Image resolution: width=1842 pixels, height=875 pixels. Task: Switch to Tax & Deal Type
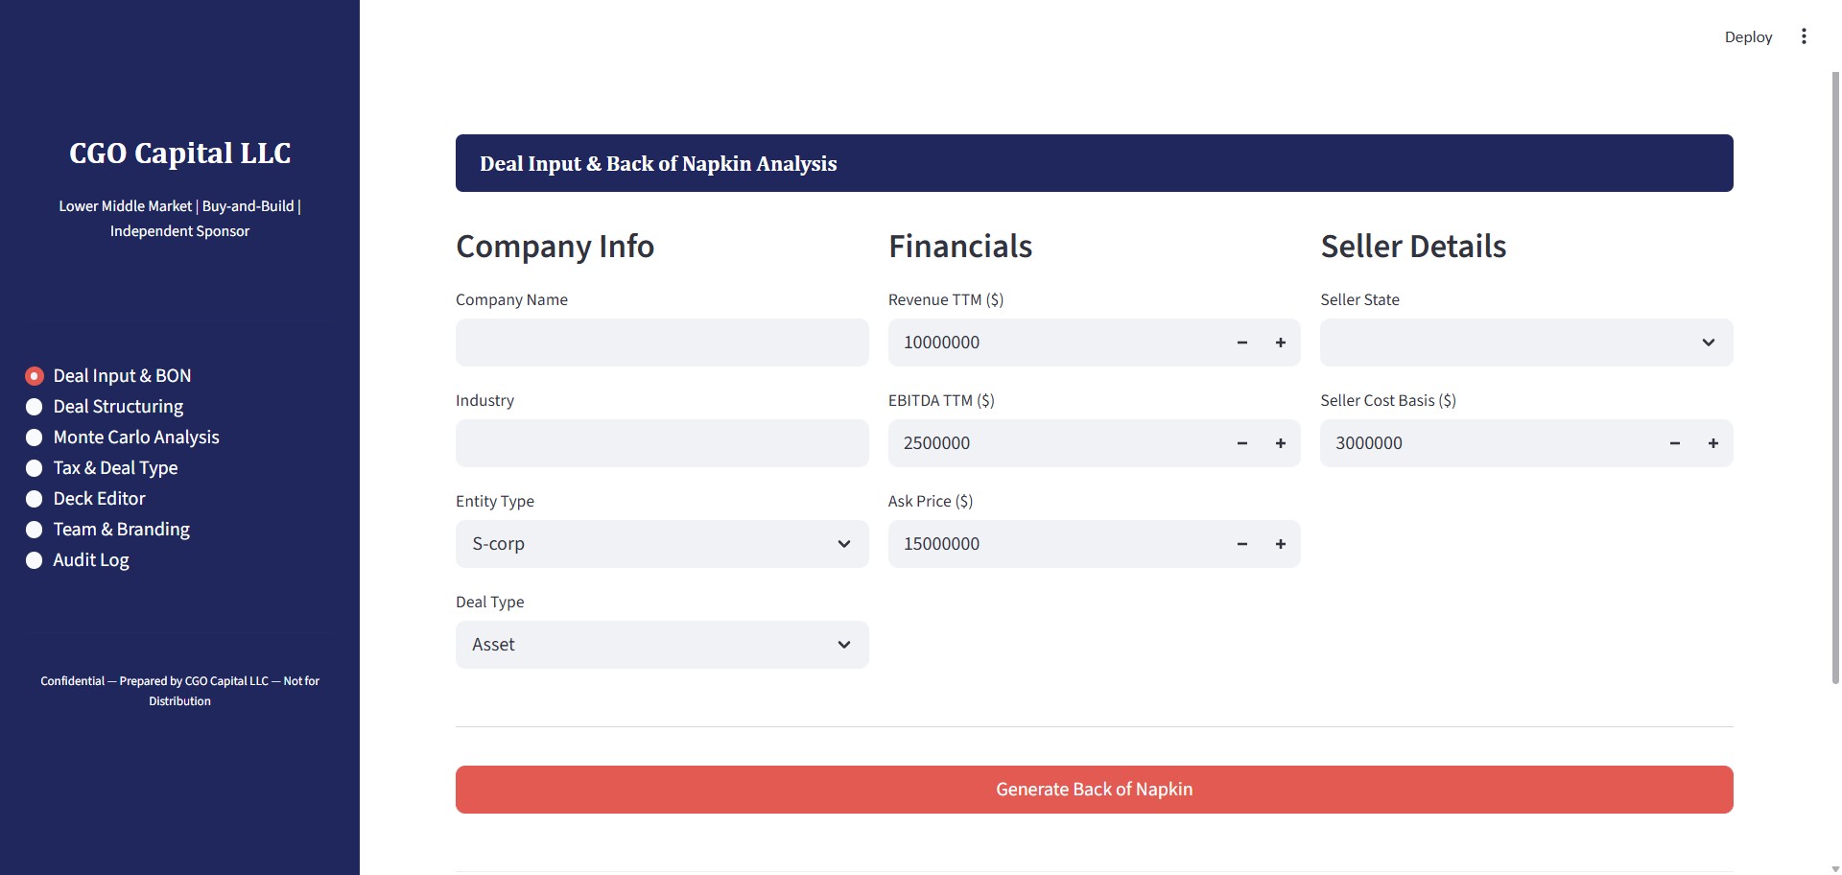(35, 468)
